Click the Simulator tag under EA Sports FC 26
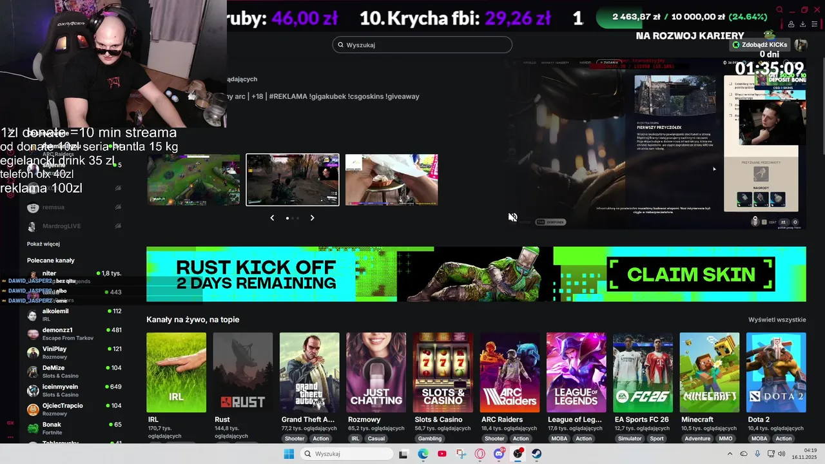Screen dimensions: 825x464 point(629,438)
